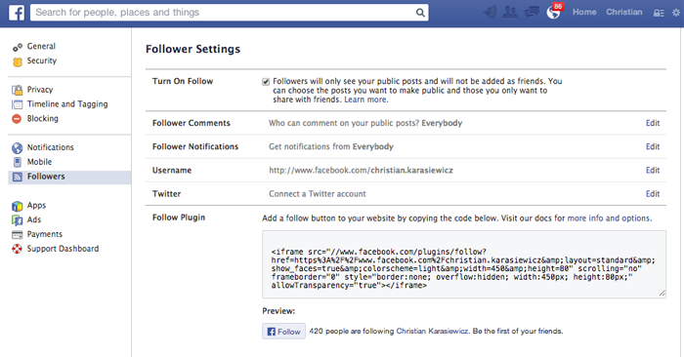Screen dimensions: 684x357
Task: Click 'Connect a Twitter account' text
Action: click(318, 194)
